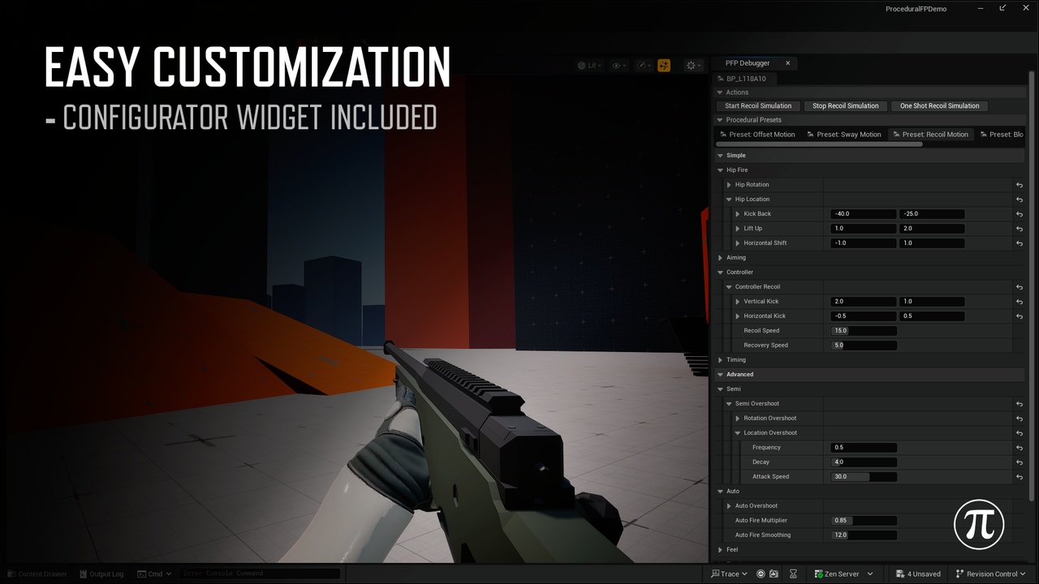Expand the Timing category
1039x584 pixels.
click(x=720, y=360)
